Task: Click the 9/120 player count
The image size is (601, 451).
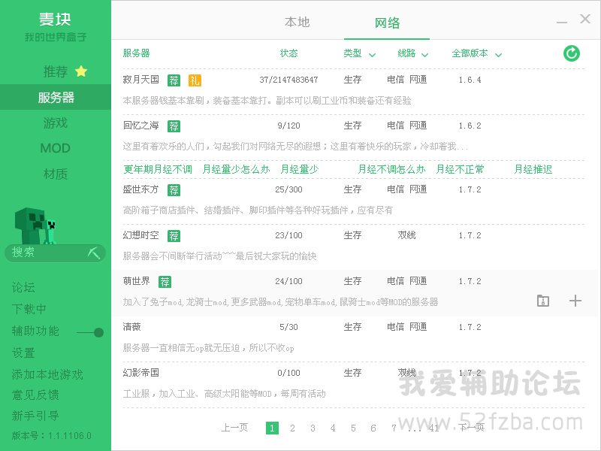Action: point(288,126)
